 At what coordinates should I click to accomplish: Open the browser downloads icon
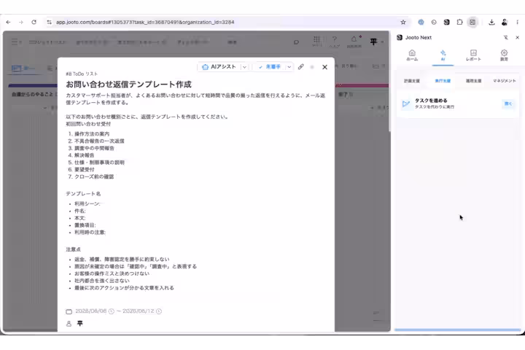491,22
